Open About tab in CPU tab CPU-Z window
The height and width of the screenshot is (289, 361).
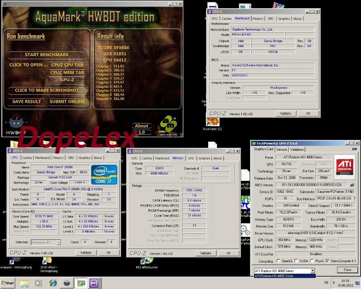point(98,158)
